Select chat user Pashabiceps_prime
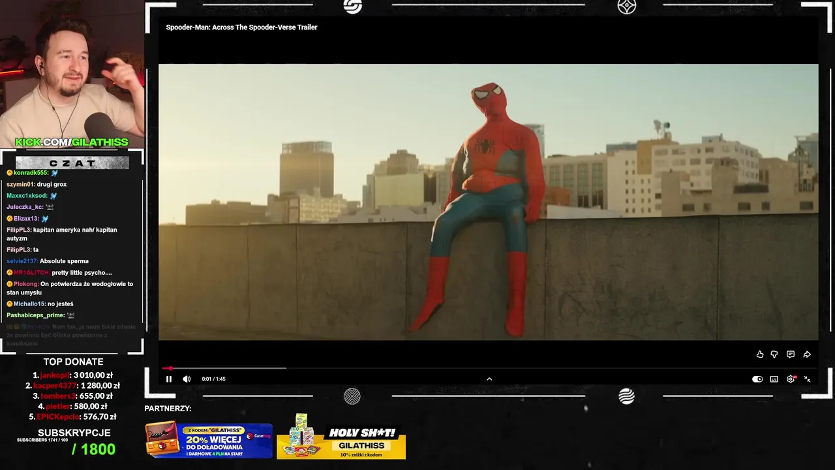Screen dimensions: 835x470 point(35,315)
